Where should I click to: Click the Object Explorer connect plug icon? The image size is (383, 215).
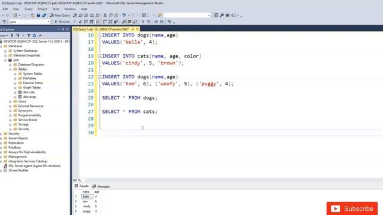12,36
